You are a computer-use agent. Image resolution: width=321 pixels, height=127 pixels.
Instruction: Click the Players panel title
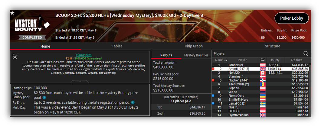(219, 54)
